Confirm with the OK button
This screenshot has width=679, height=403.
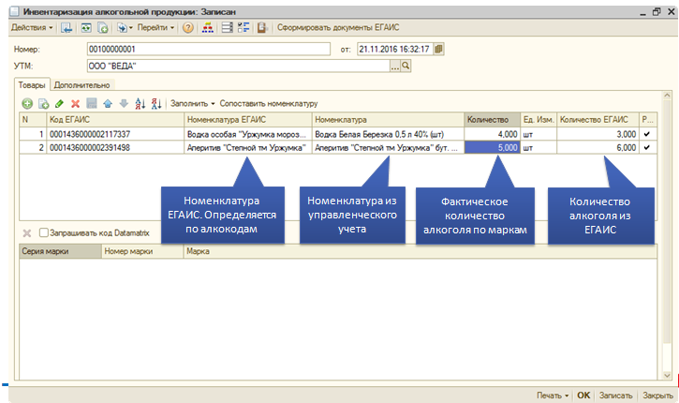pos(583,396)
